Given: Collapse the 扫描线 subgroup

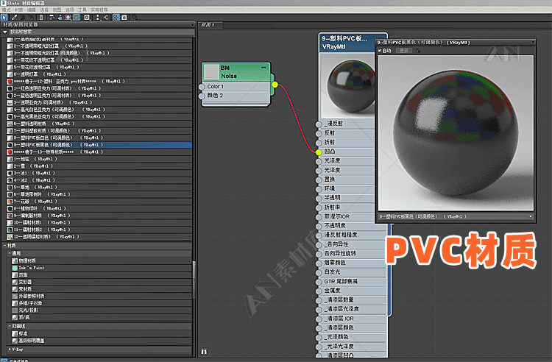Looking at the screenshot, I should tap(10, 326).
